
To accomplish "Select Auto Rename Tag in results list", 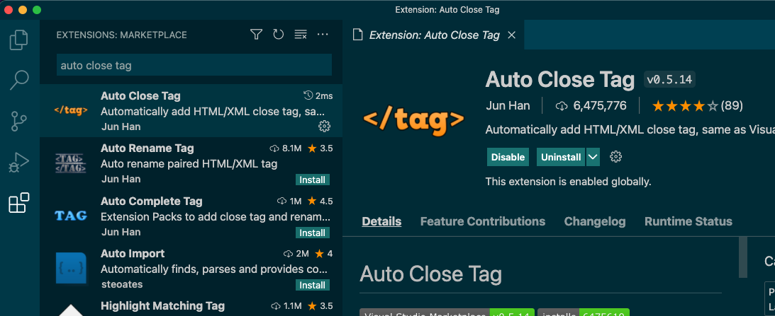I will 191,163.
